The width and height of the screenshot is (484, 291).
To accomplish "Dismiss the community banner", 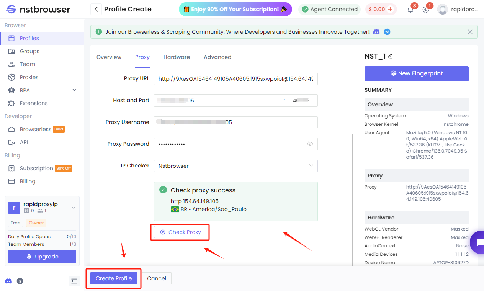I will [x=470, y=32].
